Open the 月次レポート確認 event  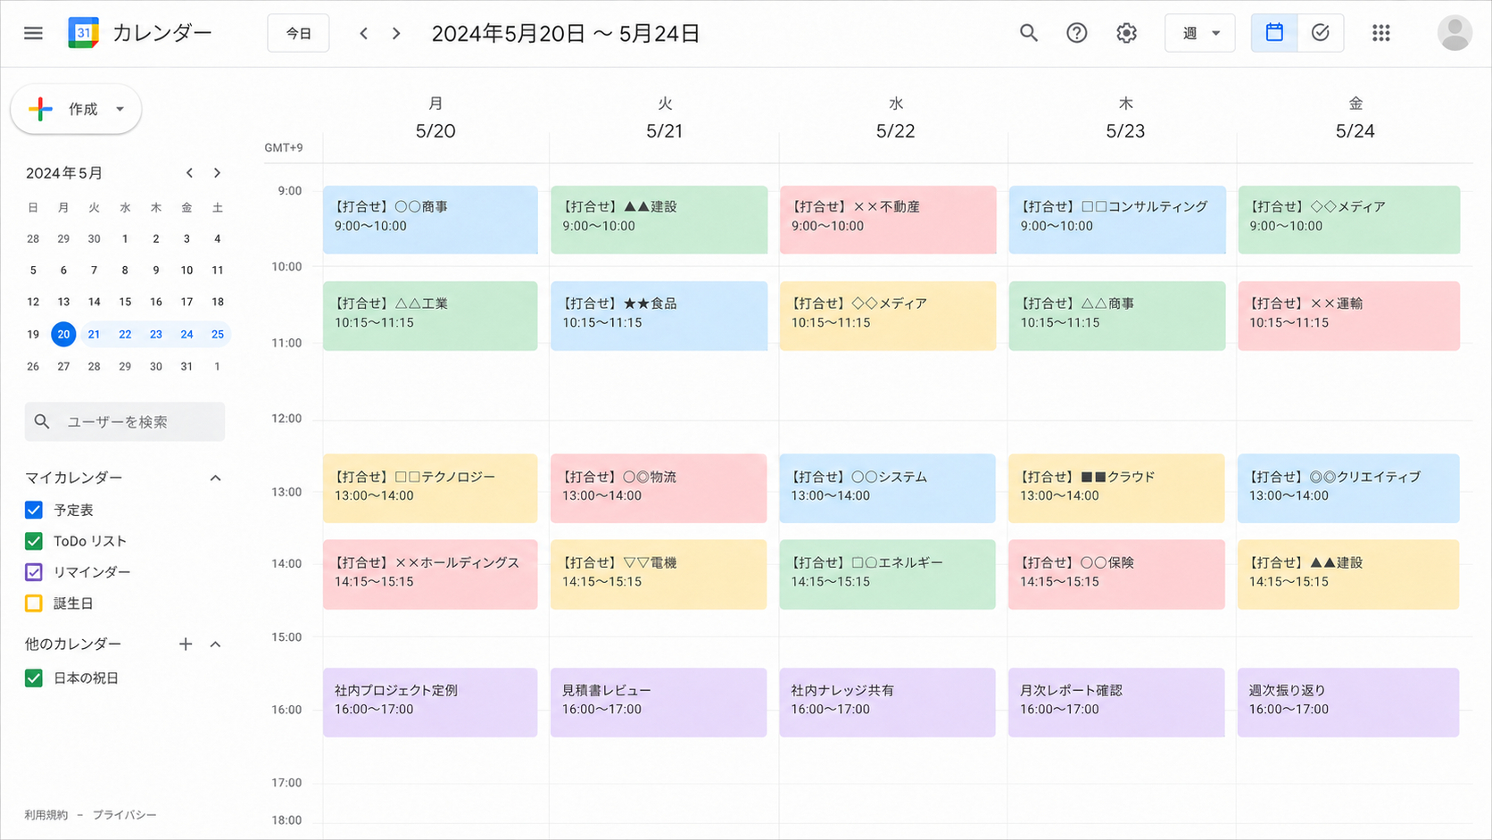(x=1117, y=703)
